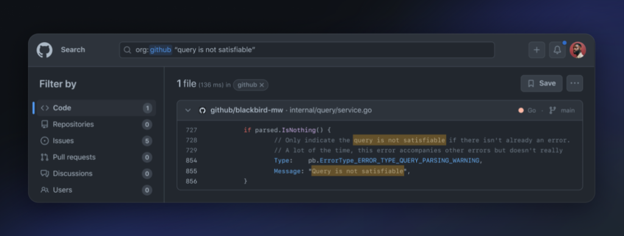
Task: Click the branch icon next to main
Action: point(552,110)
